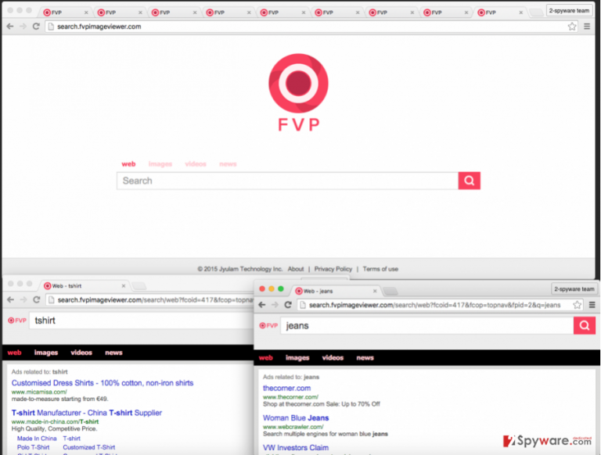Open 'images' tab in tshirt results

[x=46, y=353]
